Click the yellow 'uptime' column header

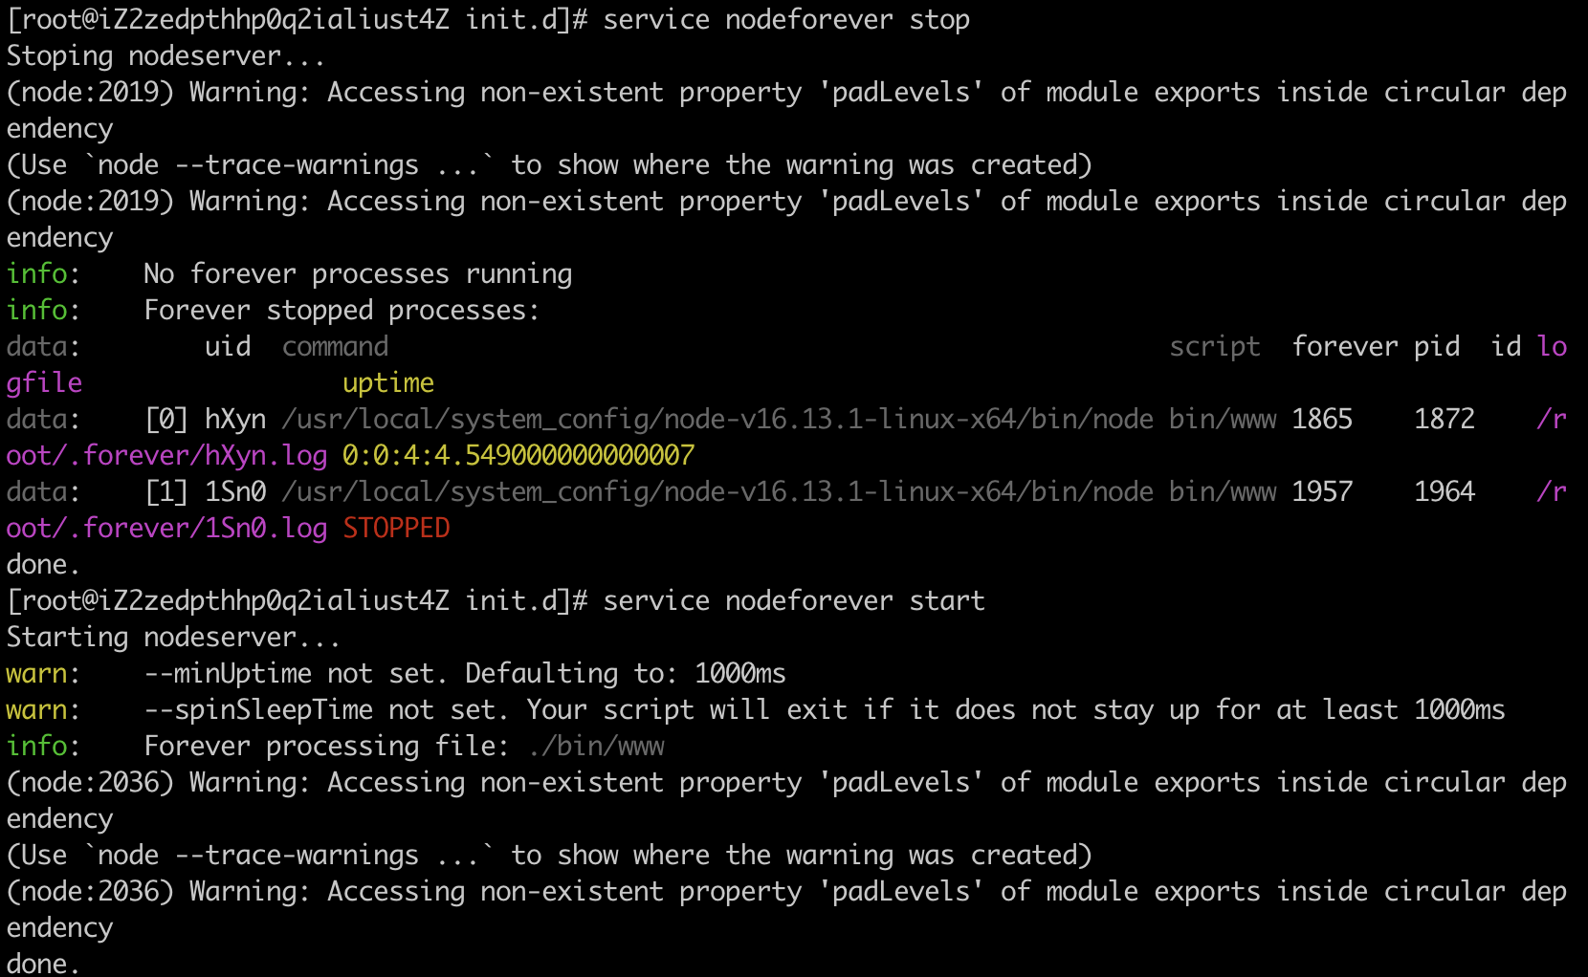(388, 384)
